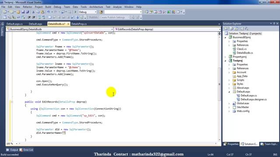Click the Refresh icon in Solution Explorer
280x157 pixels.
[236, 29]
